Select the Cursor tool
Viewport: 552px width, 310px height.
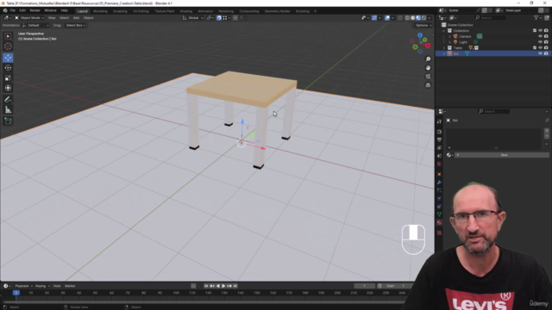pos(8,46)
